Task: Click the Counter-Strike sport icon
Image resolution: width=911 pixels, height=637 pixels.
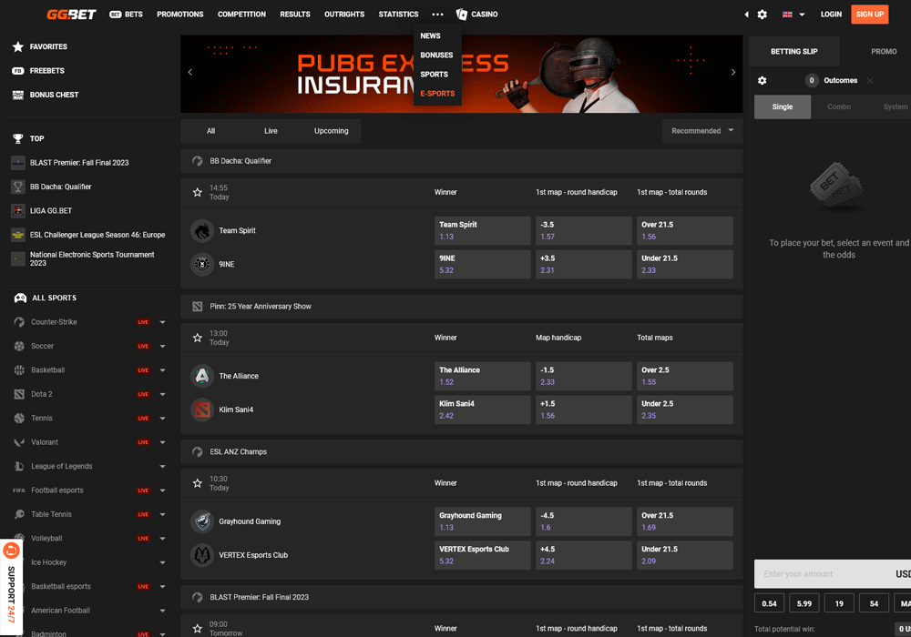Action: pyautogui.click(x=19, y=322)
